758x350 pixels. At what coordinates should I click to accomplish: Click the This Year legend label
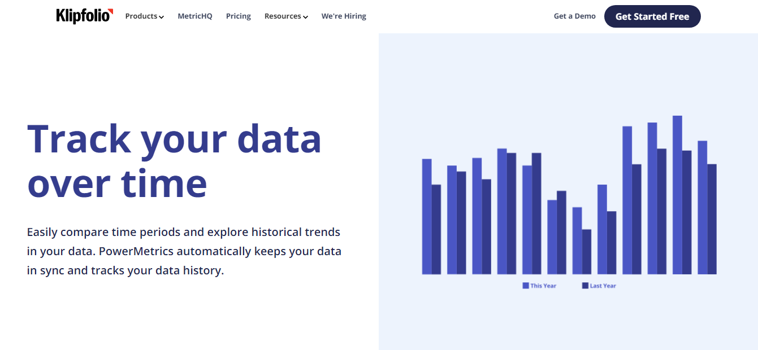pyautogui.click(x=543, y=286)
